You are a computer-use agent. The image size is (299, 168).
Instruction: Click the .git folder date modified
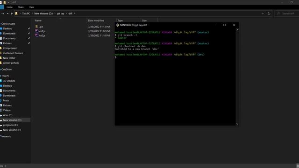click(x=99, y=27)
